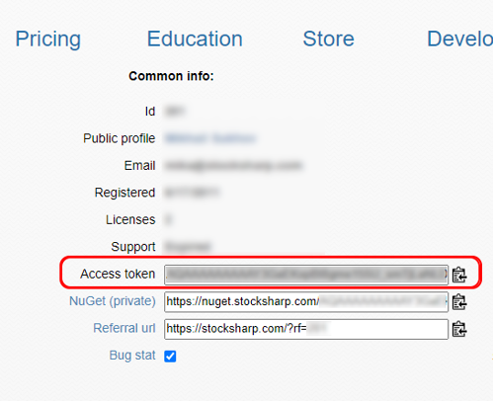Screen dimensions: 493x401
Task: Click the Access token input field
Action: (x=306, y=275)
